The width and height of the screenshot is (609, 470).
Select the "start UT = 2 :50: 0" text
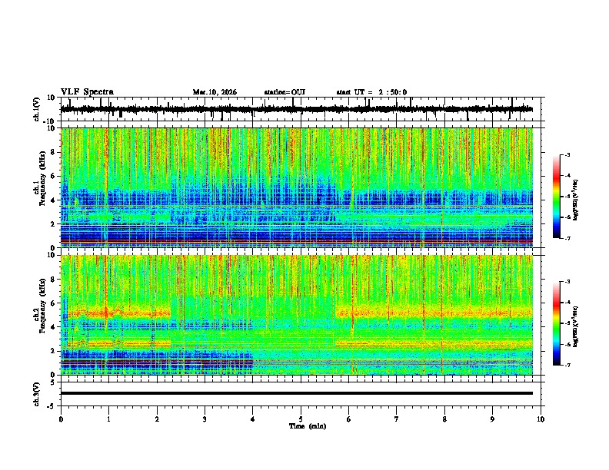tap(371, 92)
